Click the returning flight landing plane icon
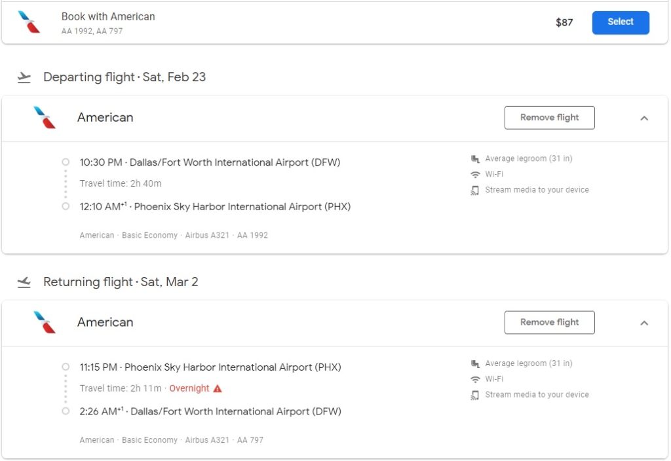This screenshot has width=671, height=461. click(x=24, y=283)
